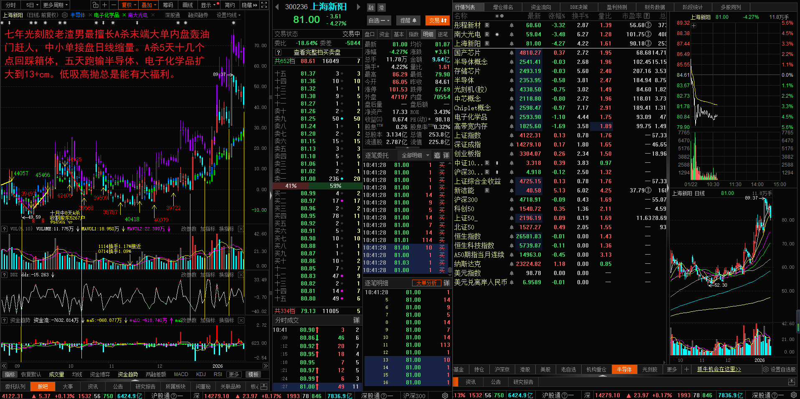
Task: Select the 光刻胶 watchlist tab
Action: [650, 369]
